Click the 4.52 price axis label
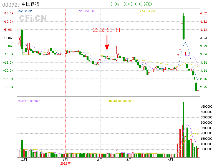Screen dimensions: 222x166 click(x=204, y=13)
